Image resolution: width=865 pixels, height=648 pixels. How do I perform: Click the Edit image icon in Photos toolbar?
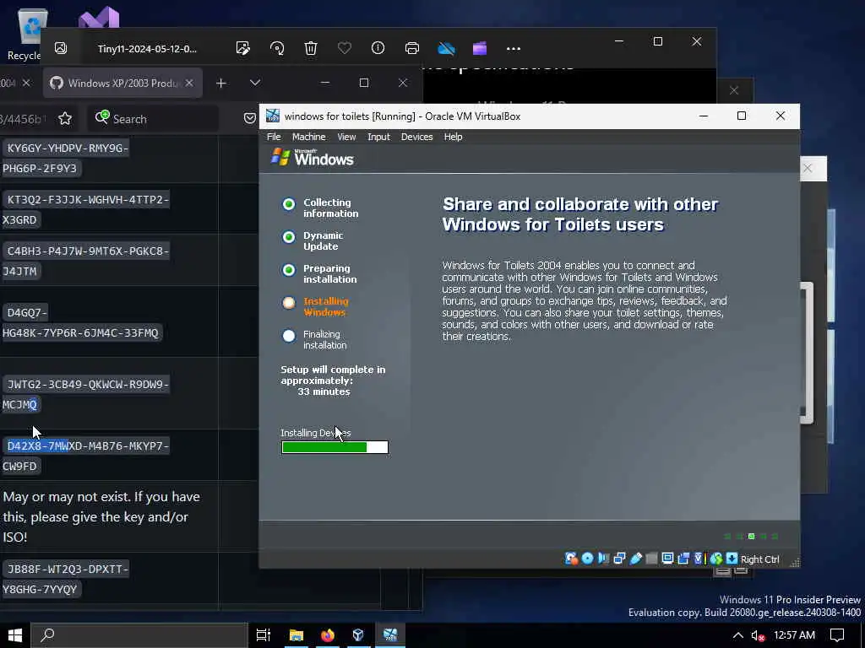242,48
